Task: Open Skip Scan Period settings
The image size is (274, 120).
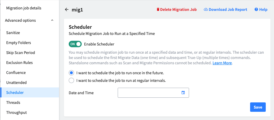Action: (21, 53)
